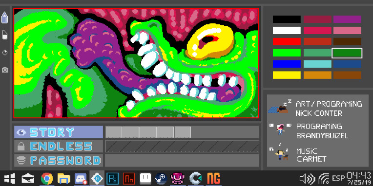Click the NICK CONTER credit text
373x186 pixels.
pos(319,113)
